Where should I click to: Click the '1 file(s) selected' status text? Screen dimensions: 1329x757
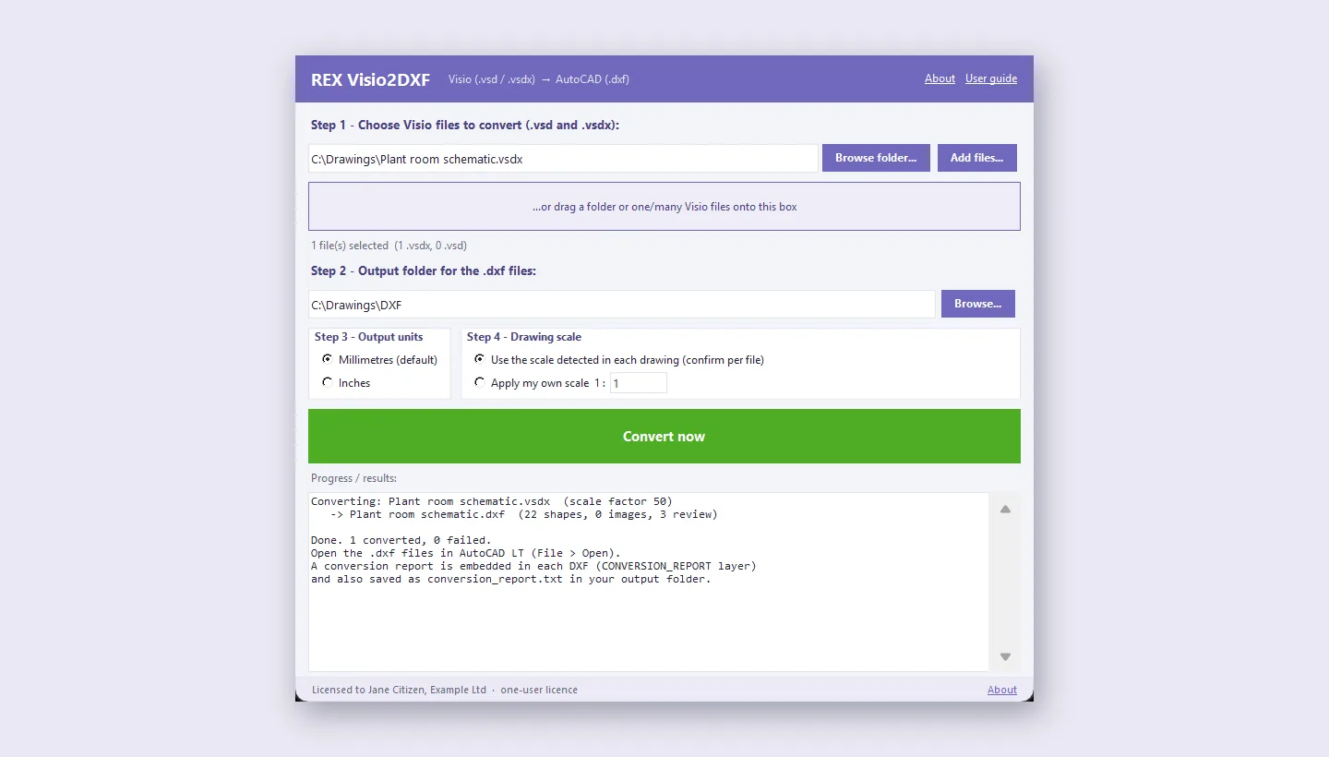(389, 246)
